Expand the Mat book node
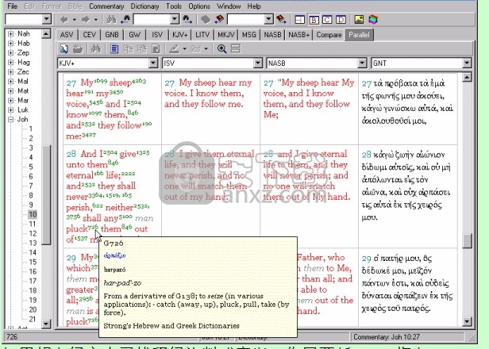489x349 pixels. [x=10, y=91]
